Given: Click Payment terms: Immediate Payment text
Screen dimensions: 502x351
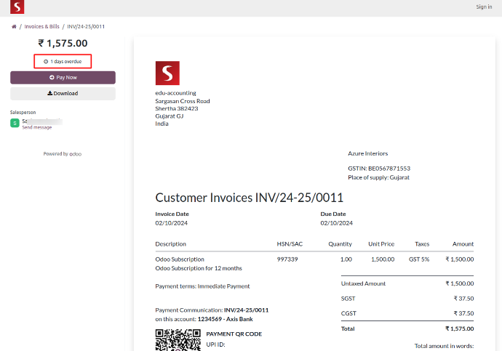Looking at the screenshot, I should coord(202,286).
